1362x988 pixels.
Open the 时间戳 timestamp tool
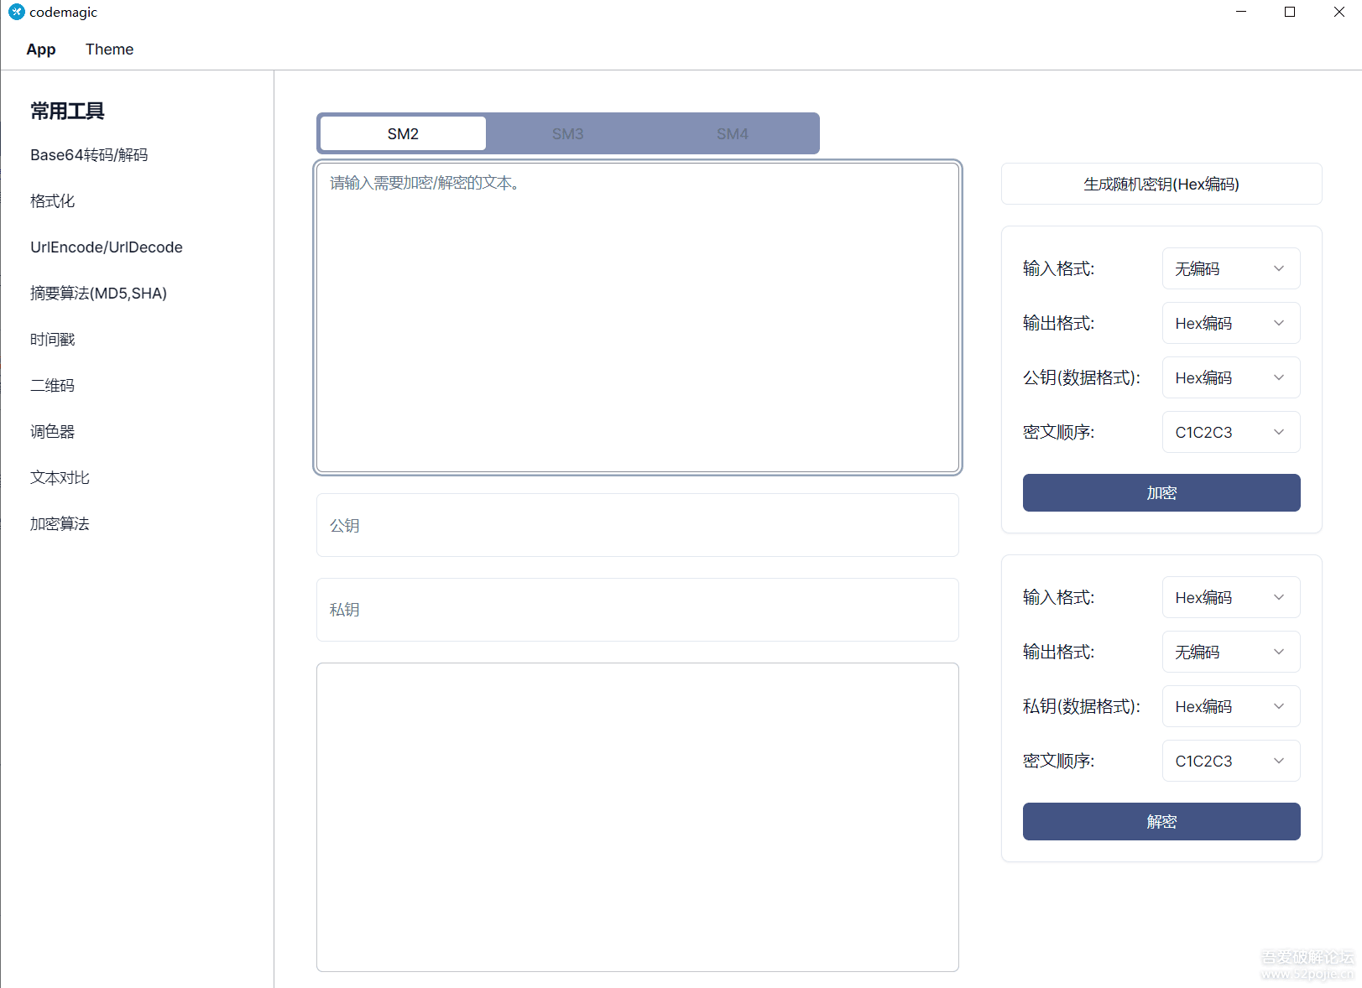click(x=52, y=339)
